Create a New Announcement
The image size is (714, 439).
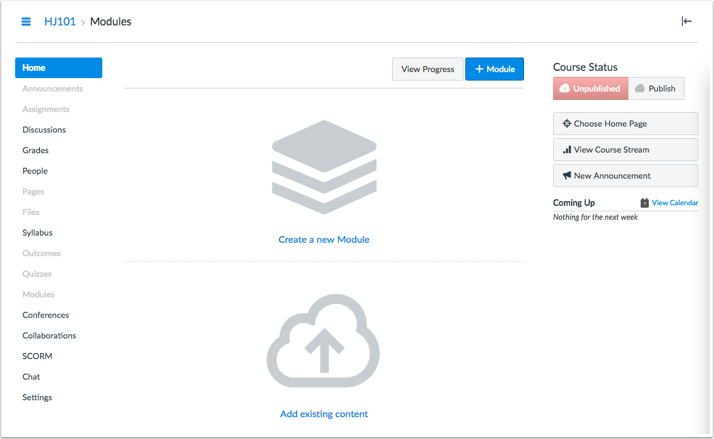pyautogui.click(x=625, y=176)
